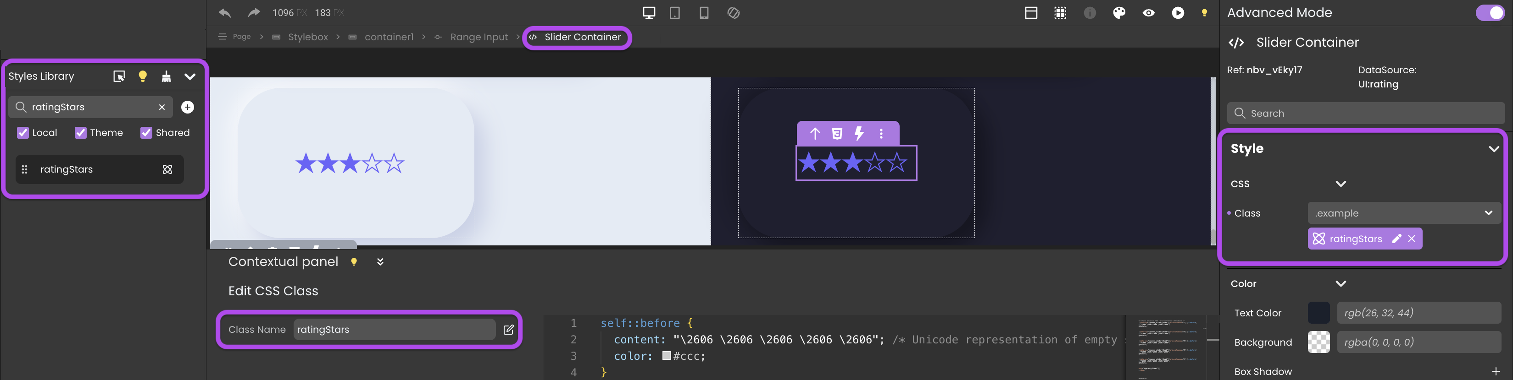Click the atom icon on ratingStars library item
1513x380 pixels.
tap(167, 169)
